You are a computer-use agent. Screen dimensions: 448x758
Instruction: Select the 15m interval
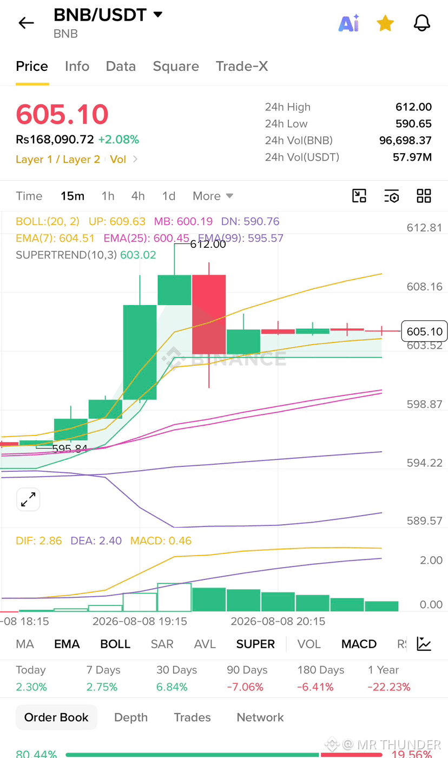pyautogui.click(x=73, y=196)
